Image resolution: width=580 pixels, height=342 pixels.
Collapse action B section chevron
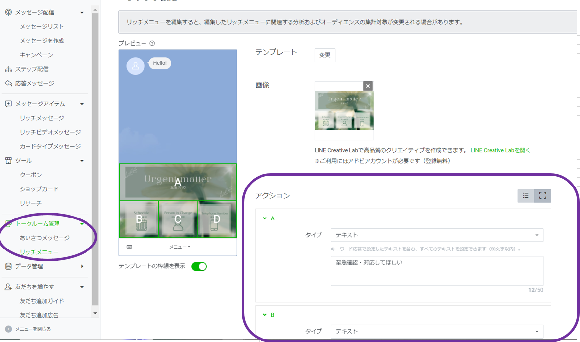click(265, 315)
